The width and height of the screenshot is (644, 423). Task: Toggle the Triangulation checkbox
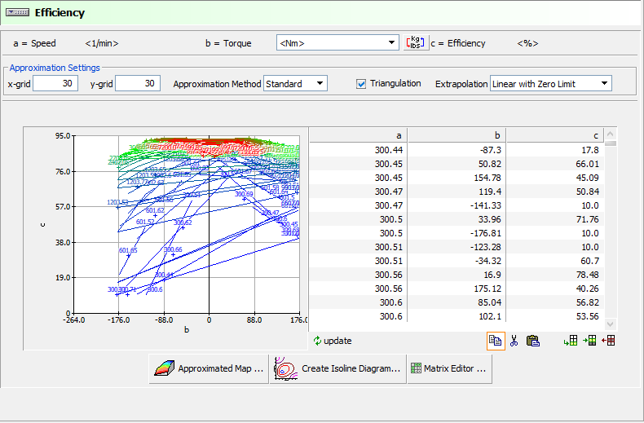tap(362, 83)
